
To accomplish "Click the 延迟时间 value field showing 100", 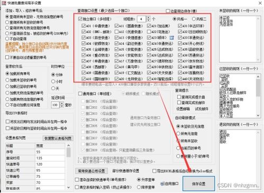I will click(x=56, y=105).
